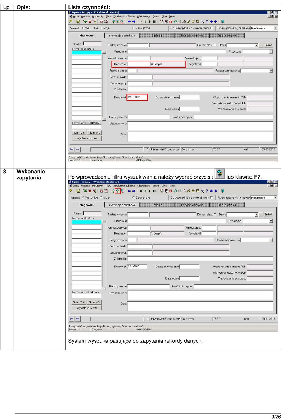Click 'Num. wn.' button in first screenshot
This screenshot has width=282, height=419.
(94, 133)
